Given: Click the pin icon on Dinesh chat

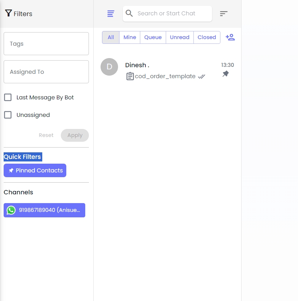Looking at the screenshot, I should point(226,74).
